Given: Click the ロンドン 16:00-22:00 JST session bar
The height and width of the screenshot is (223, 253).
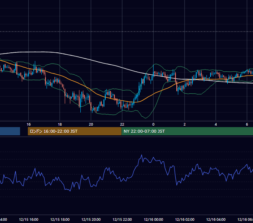Looking at the screenshot, I should tap(74, 131).
